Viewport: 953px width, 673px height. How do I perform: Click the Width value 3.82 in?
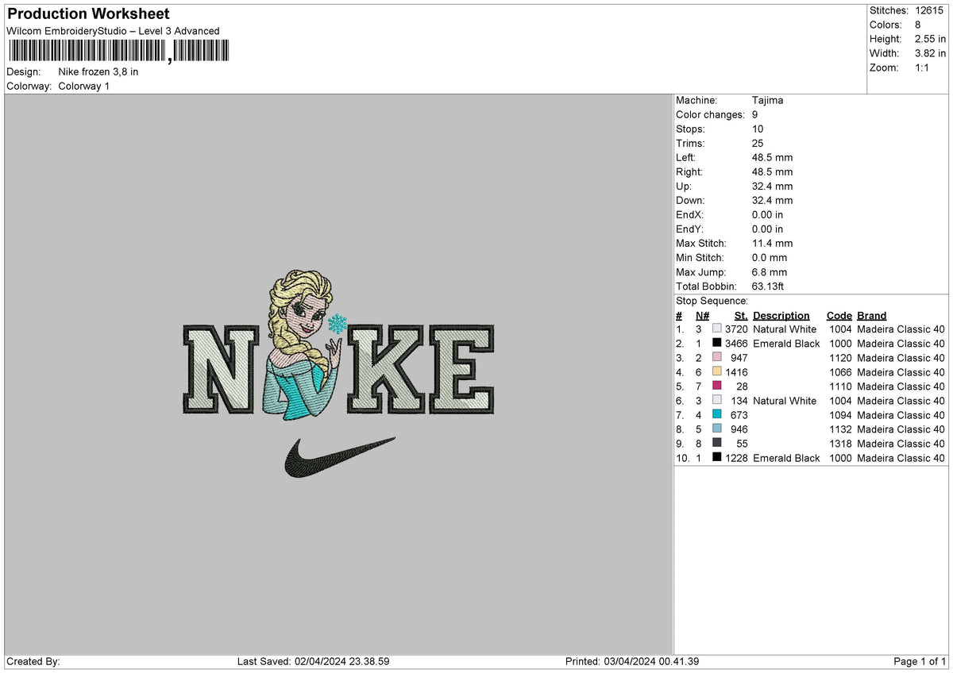point(931,53)
